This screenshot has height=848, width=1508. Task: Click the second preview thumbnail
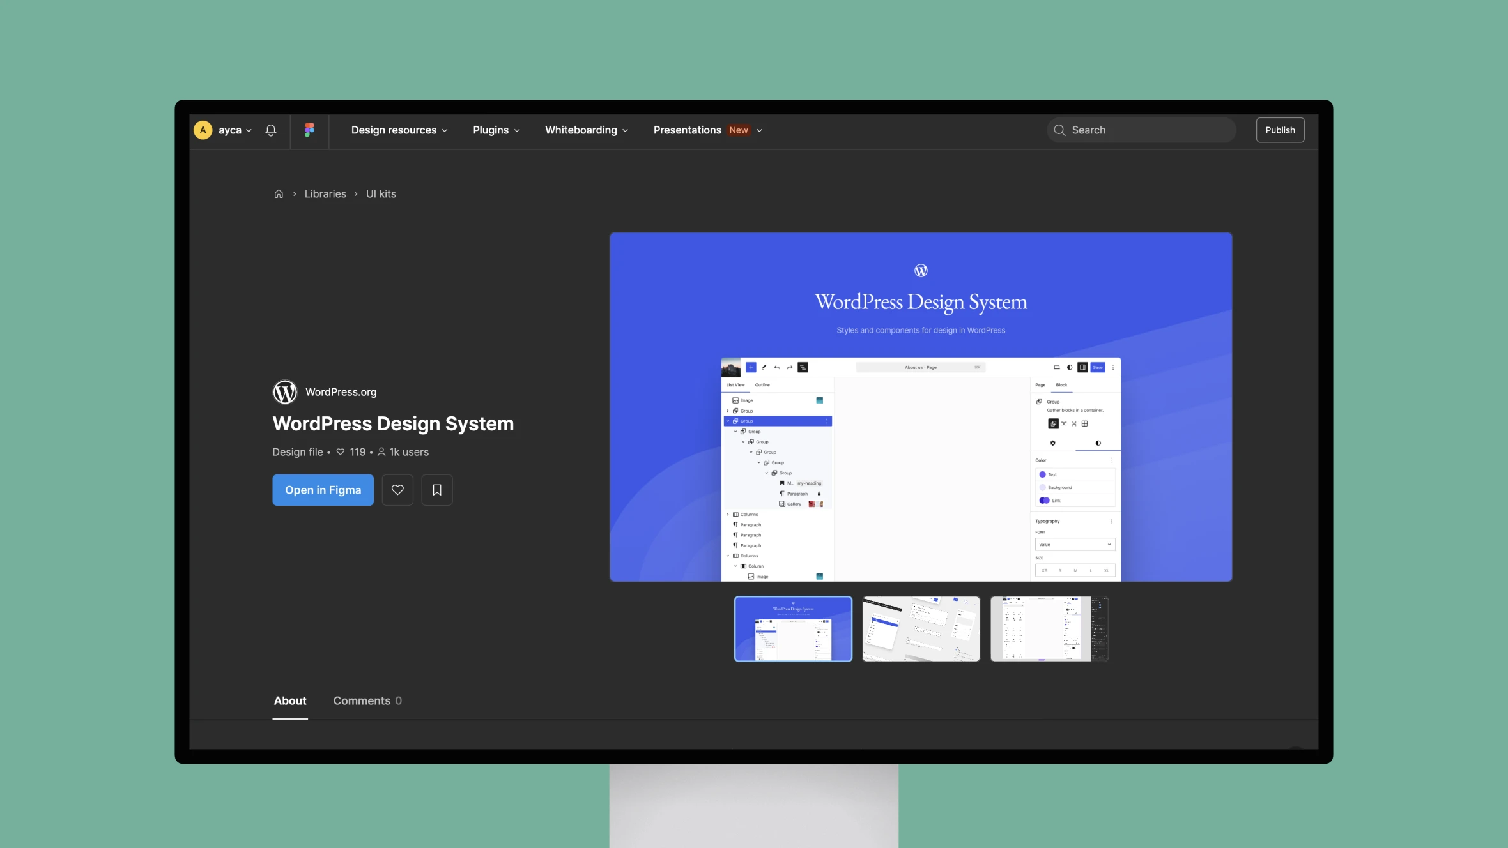[x=919, y=628]
